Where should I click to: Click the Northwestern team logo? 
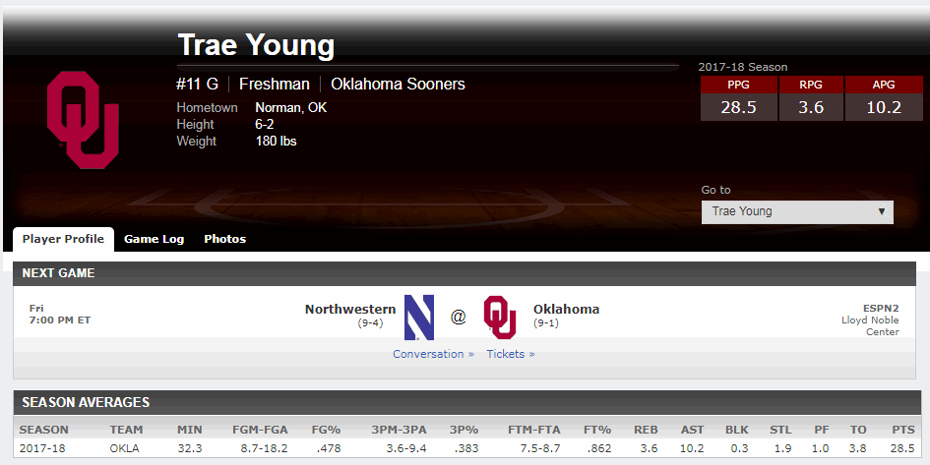click(418, 317)
